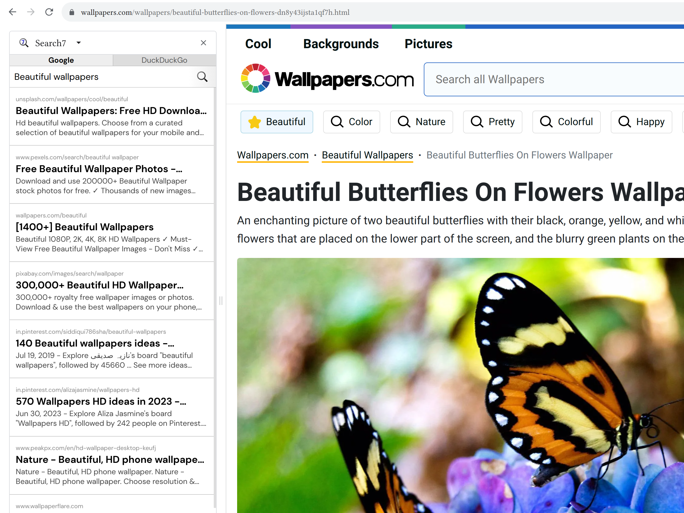Click the magnifier icon in Nature tag
Image resolution: width=684 pixels, height=513 pixels.
coord(404,122)
